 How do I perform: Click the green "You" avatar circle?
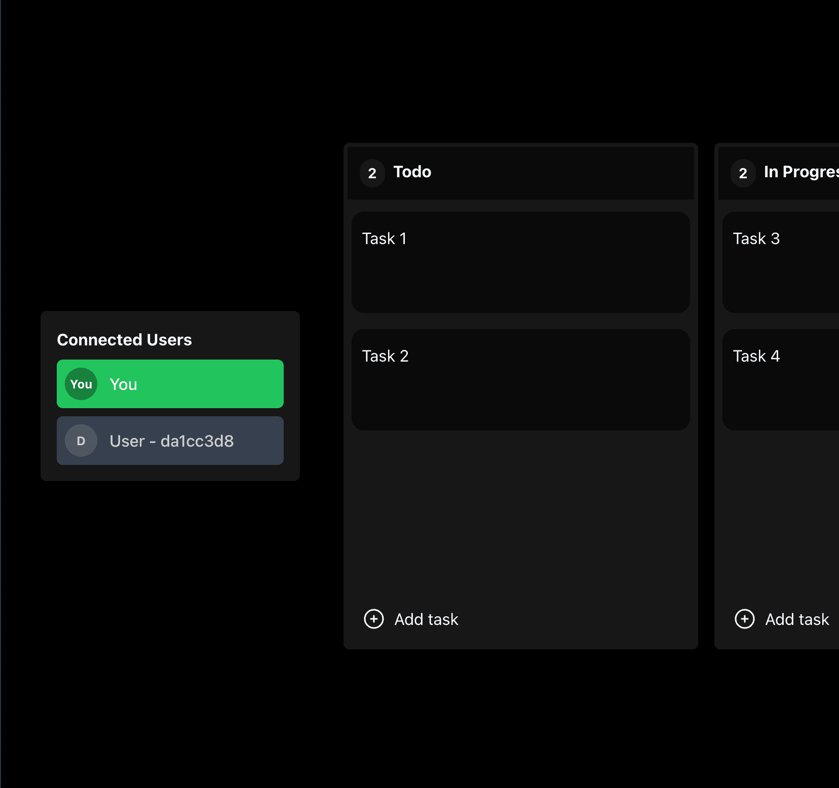[81, 384]
